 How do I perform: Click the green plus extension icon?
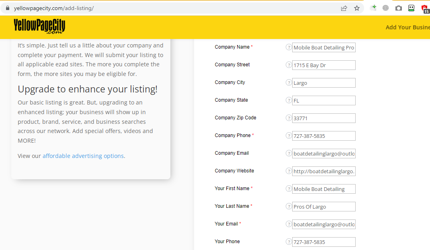(373, 8)
